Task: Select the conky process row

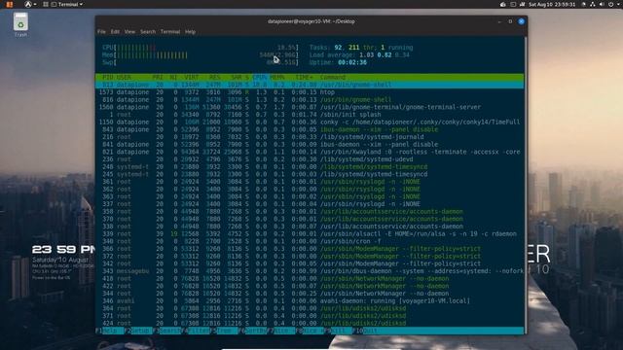Action: tap(310, 122)
